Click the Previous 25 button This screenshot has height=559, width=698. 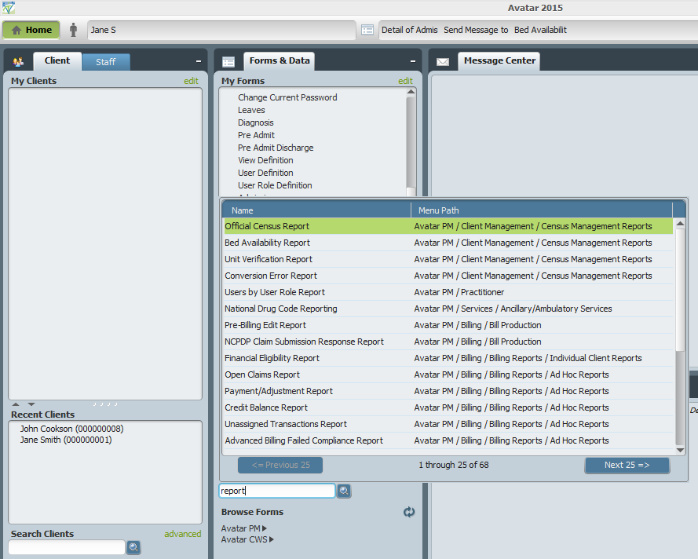[x=280, y=465]
